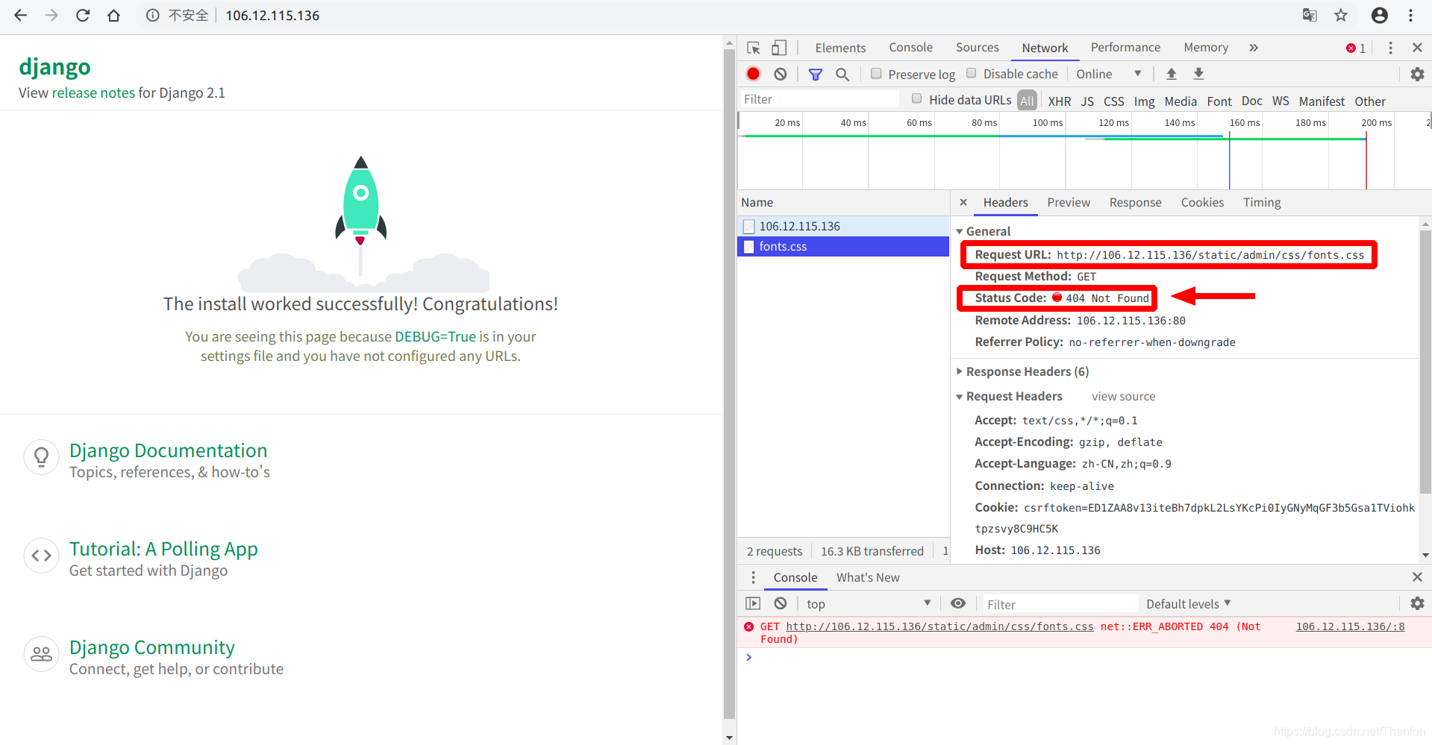
Task: Open Django Documentation link
Action: tap(168, 450)
